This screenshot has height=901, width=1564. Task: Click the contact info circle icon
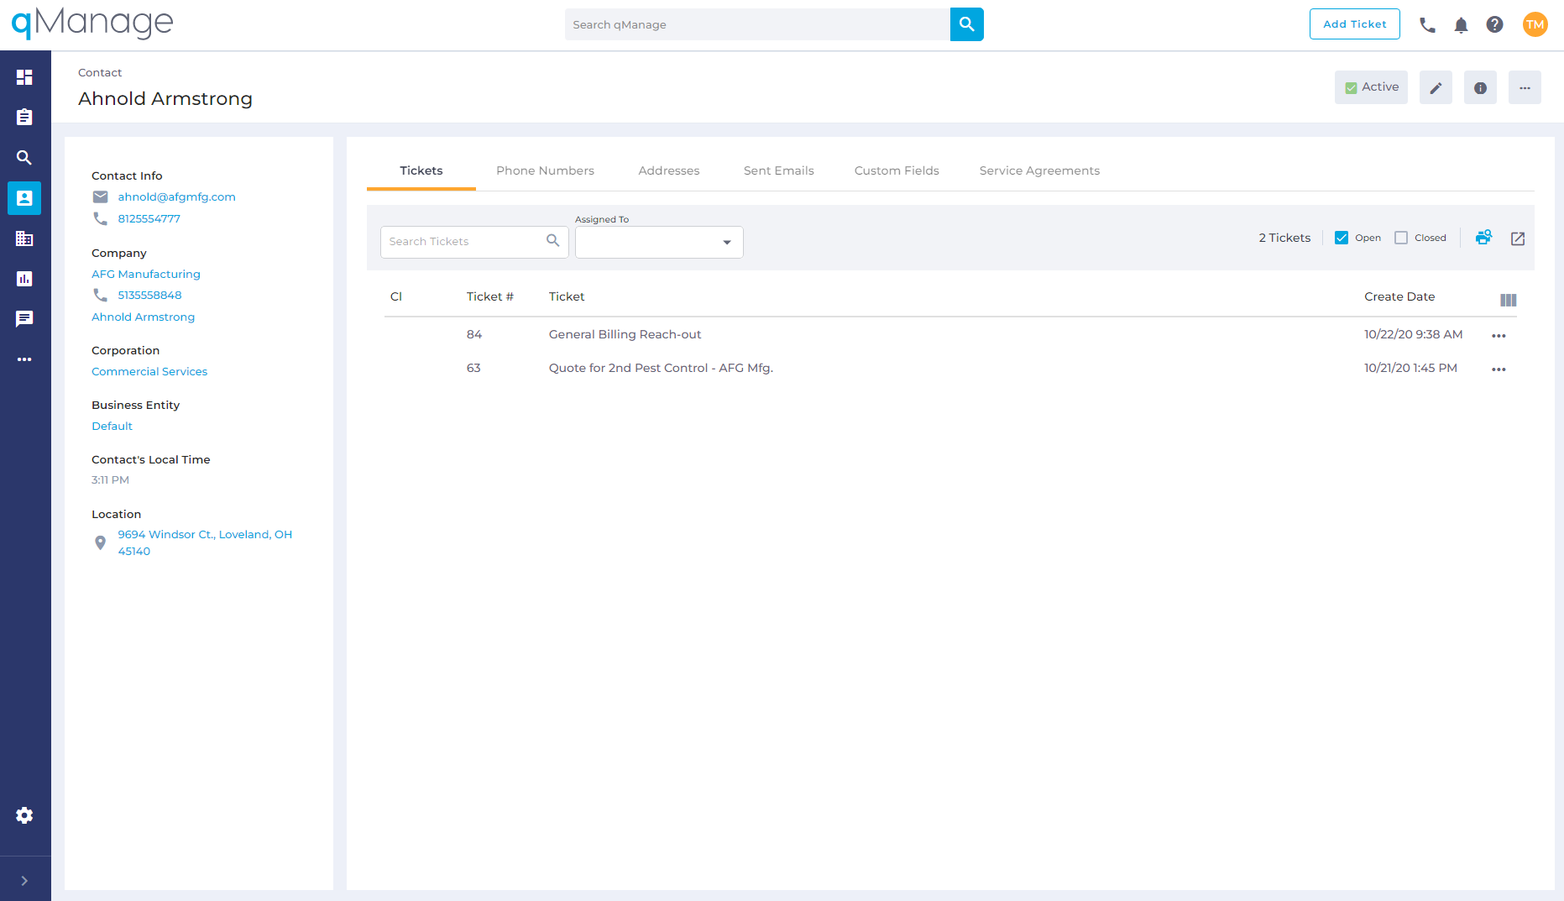coord(1480,87)
